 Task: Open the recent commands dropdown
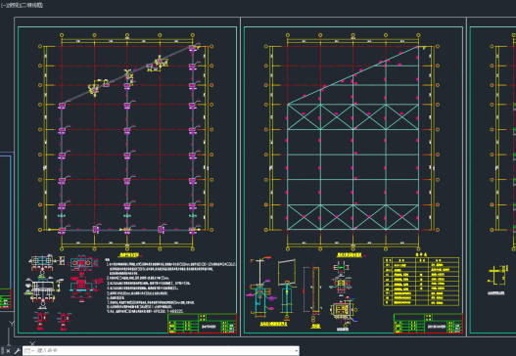pos(28,351)
